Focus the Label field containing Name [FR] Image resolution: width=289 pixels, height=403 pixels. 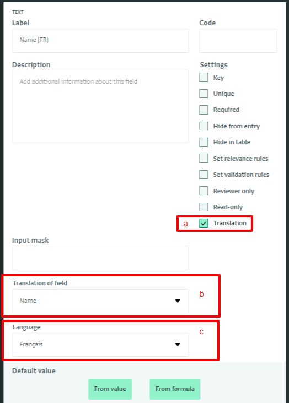click(x=100, y=41)
